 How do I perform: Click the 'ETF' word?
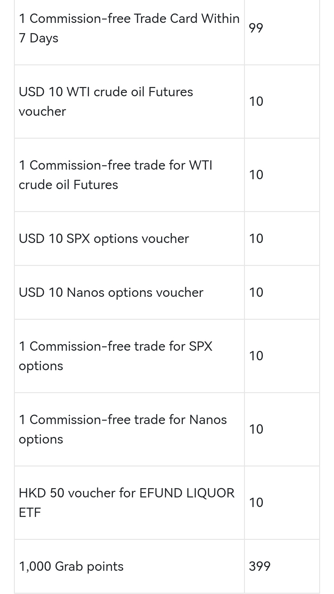point(30,513)
